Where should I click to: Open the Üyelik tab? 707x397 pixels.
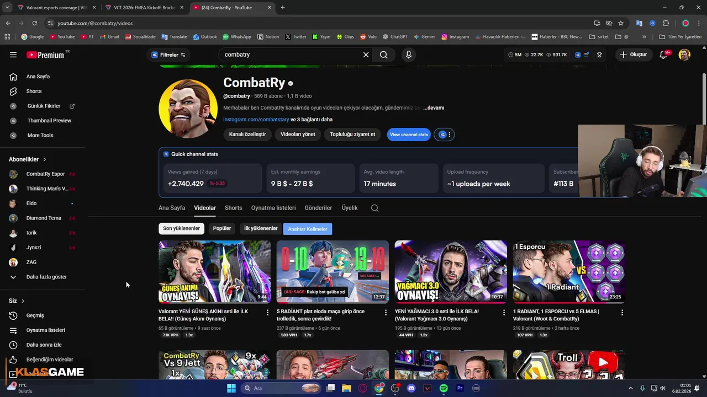[x=350, y=208]
